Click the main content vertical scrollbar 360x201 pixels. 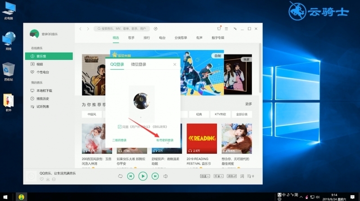pos(260,68)
